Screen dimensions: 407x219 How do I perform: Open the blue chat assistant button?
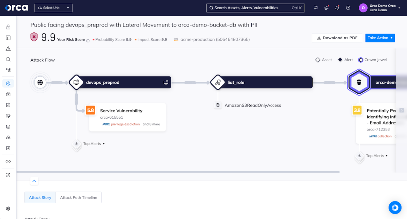(x=395, y=207)
